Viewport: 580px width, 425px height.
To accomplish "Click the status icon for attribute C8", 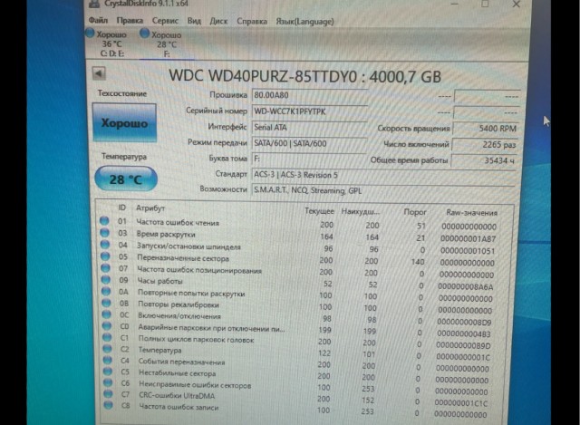I will click(x=109, y=405).
